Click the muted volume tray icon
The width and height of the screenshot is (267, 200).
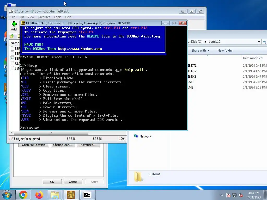click(x=241, y=195)
